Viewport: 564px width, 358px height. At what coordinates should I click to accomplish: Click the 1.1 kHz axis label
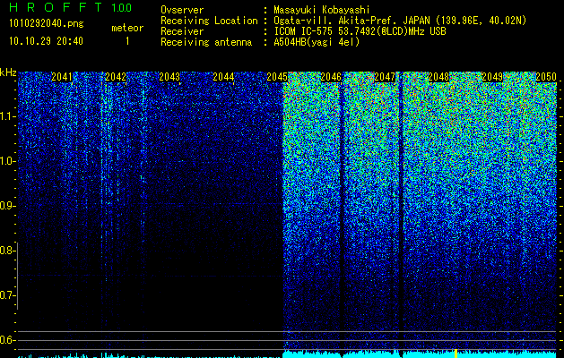click(x=7, y=116)
